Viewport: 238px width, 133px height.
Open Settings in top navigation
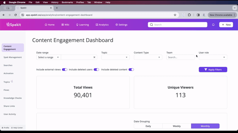121,25
